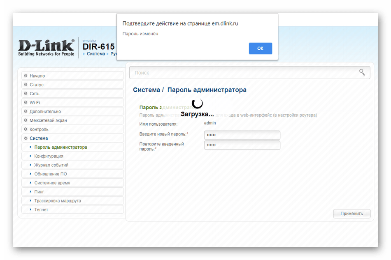Expand arrow icon next to Контроль
391x260 pixels.
26,129
